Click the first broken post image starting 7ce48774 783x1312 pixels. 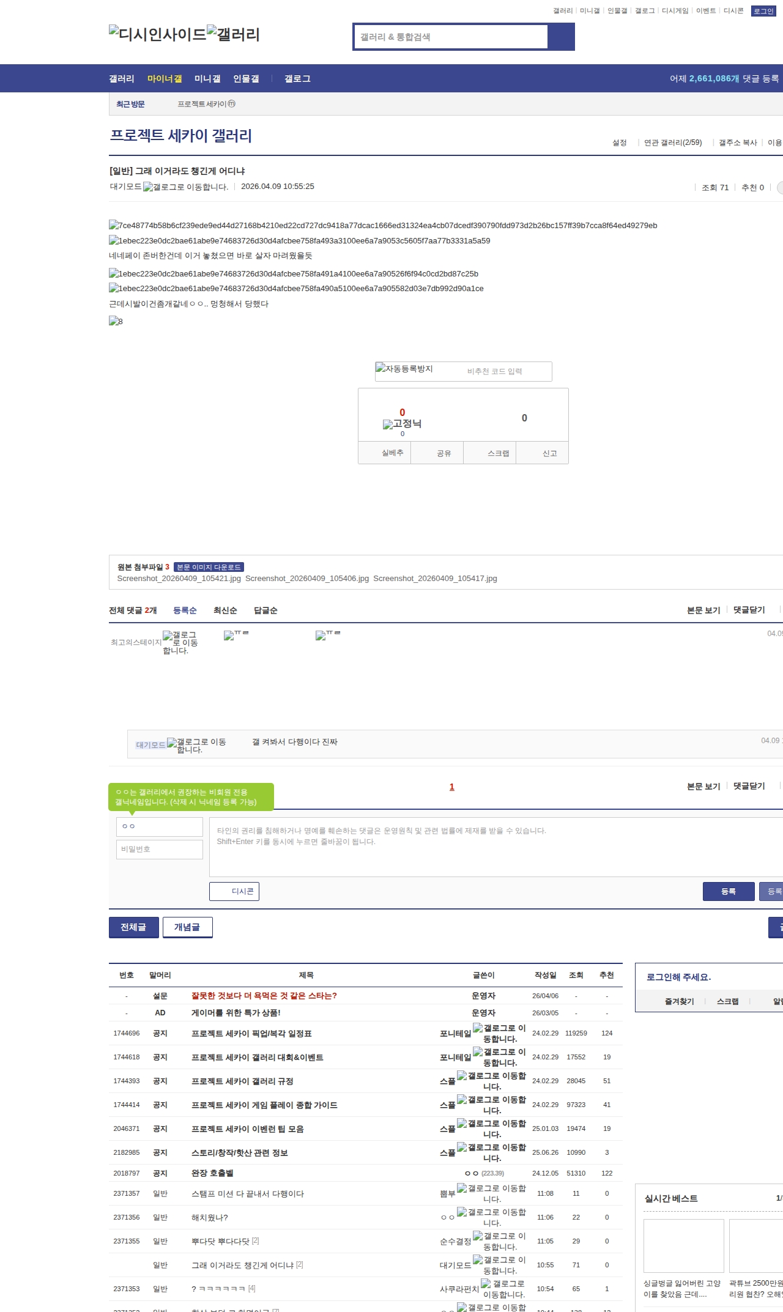click(x=383, y=226)
